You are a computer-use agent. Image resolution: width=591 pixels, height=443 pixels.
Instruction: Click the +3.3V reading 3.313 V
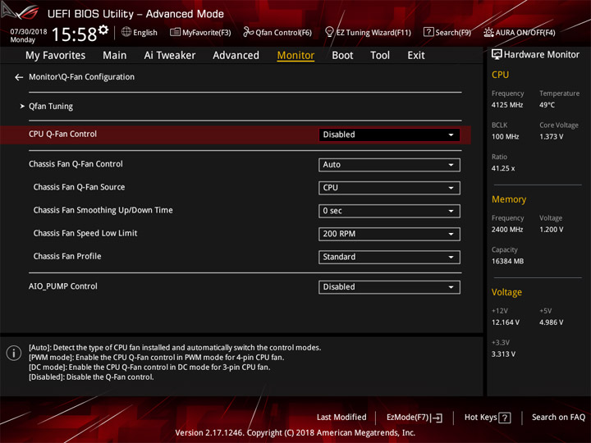coord(503,354)
